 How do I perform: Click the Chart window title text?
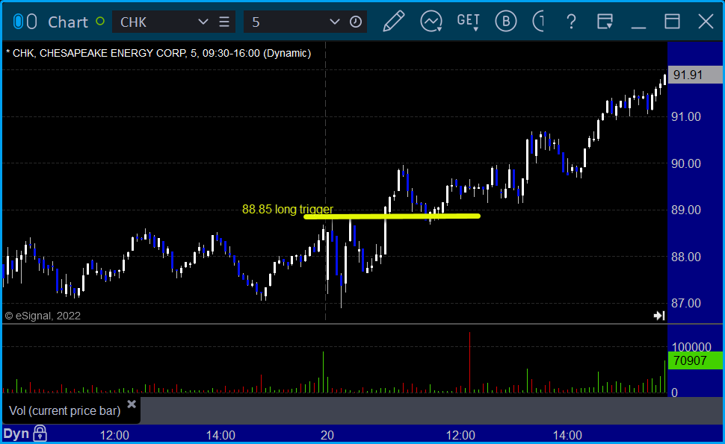coord(68,22)
